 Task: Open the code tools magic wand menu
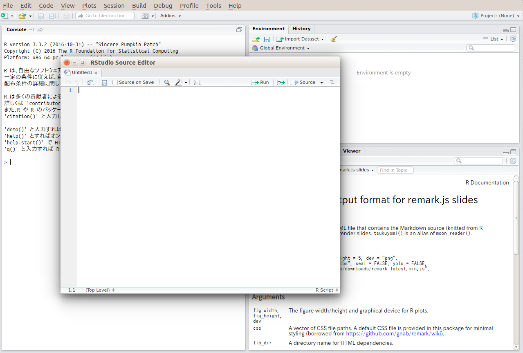coord(179,82)
